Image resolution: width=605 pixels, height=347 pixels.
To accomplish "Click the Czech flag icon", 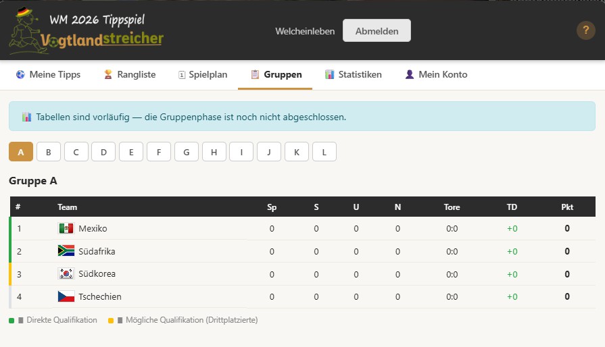I will [66, 296].
